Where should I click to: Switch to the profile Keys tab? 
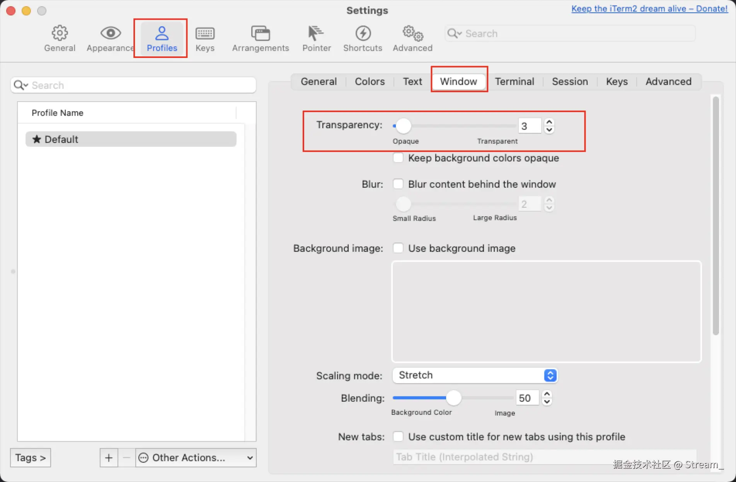pos(617,81)
